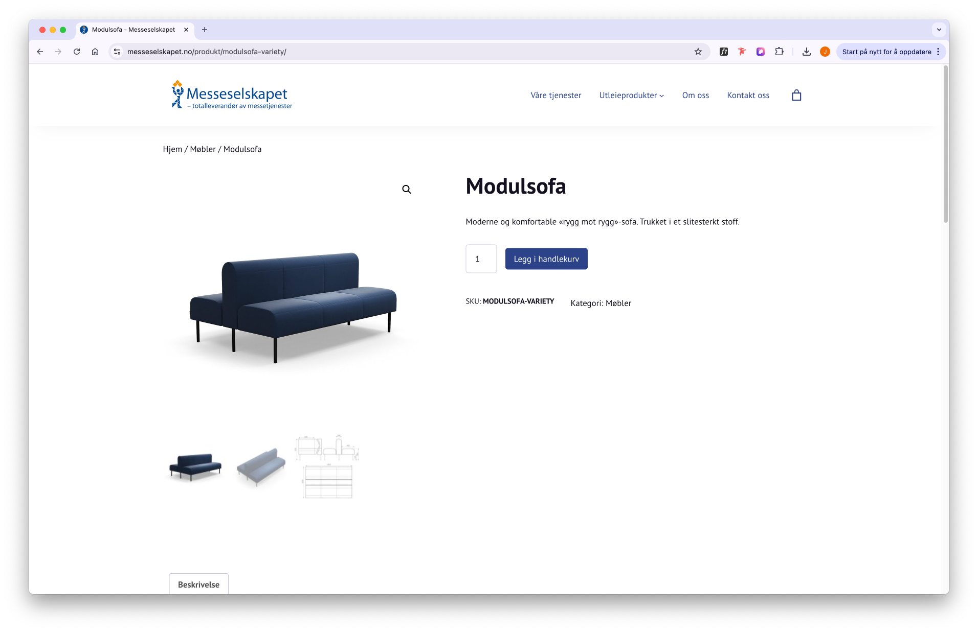Expand the Utleieprodukter dropdown menu

[632, 96]
